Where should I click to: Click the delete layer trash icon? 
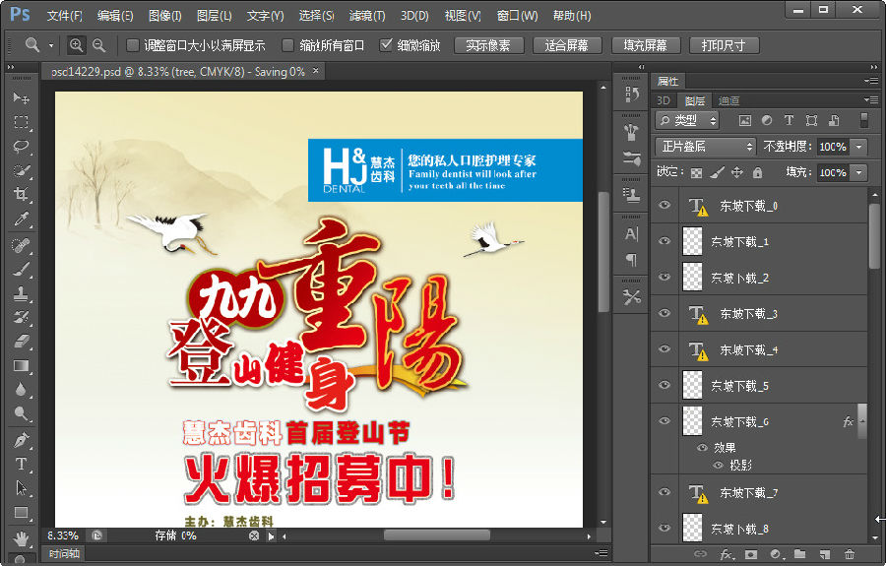pos(849,554)
